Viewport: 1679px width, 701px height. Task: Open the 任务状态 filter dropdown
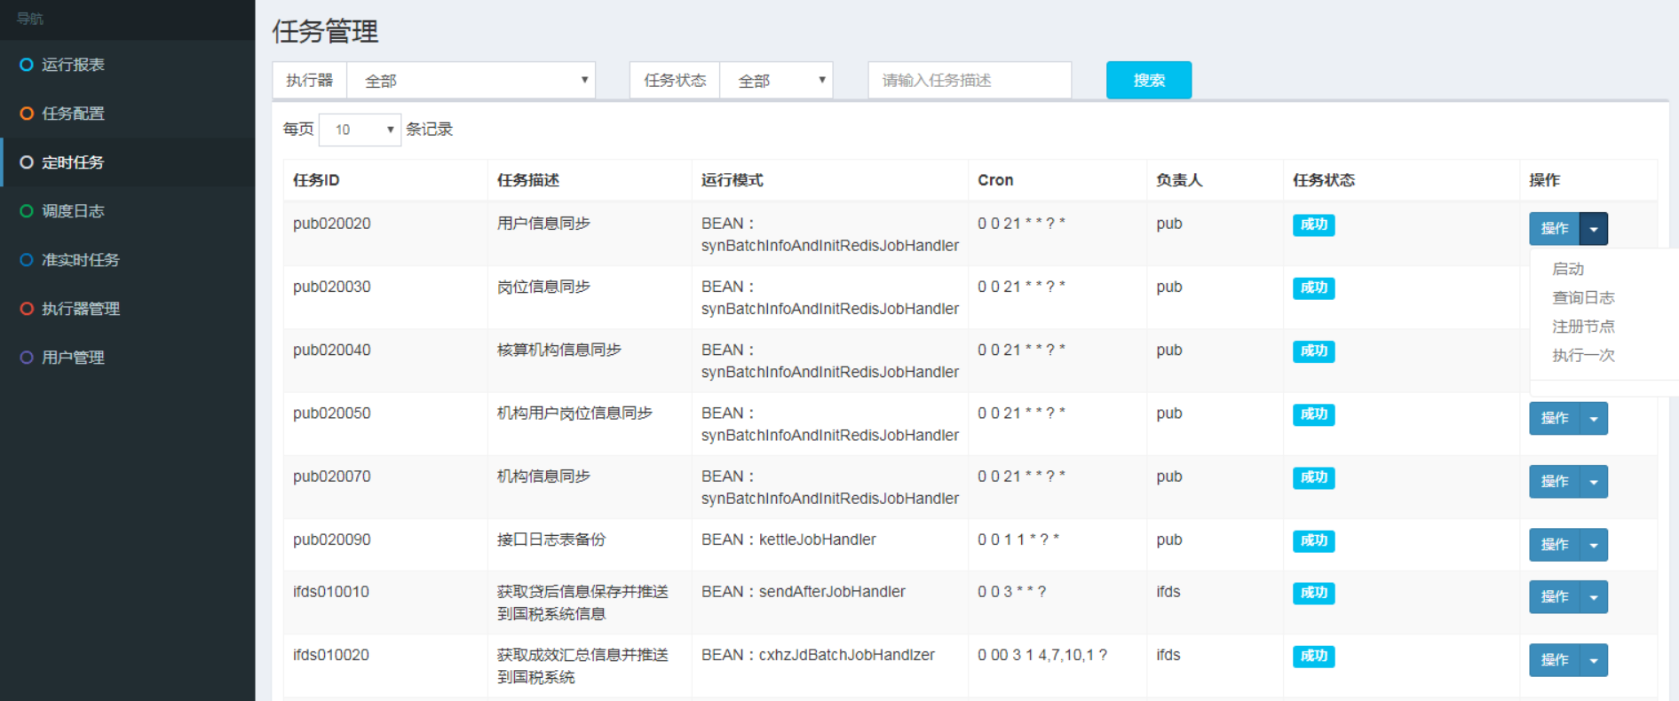[775, 81]
